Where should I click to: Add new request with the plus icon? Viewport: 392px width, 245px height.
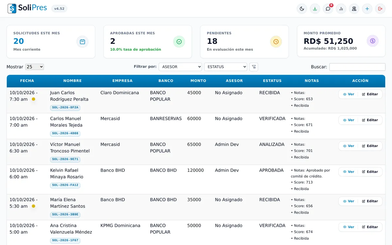point(367,9)
